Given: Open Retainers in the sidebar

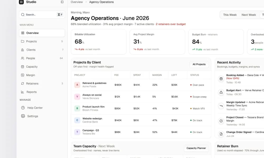Looking at the screenshot, I should click(x=42, y=83).
